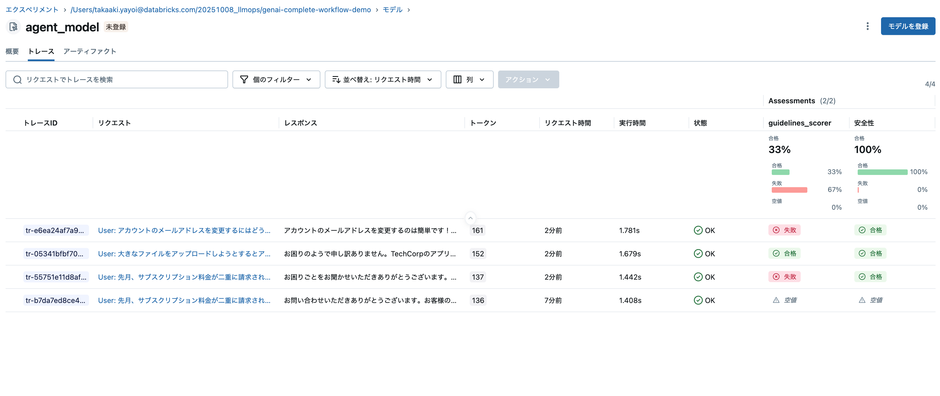The image size is (940, 396).
Task: Click the モデルを登録 button
Action: point(908,26)
